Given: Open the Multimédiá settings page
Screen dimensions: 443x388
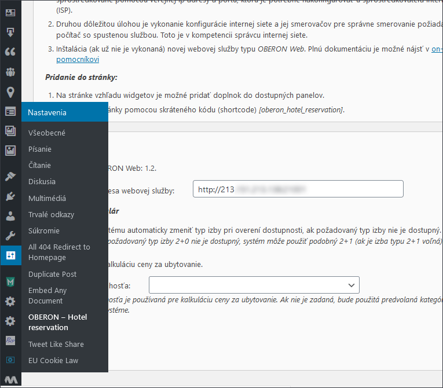Looking at the screenshot, I should 47,198.
